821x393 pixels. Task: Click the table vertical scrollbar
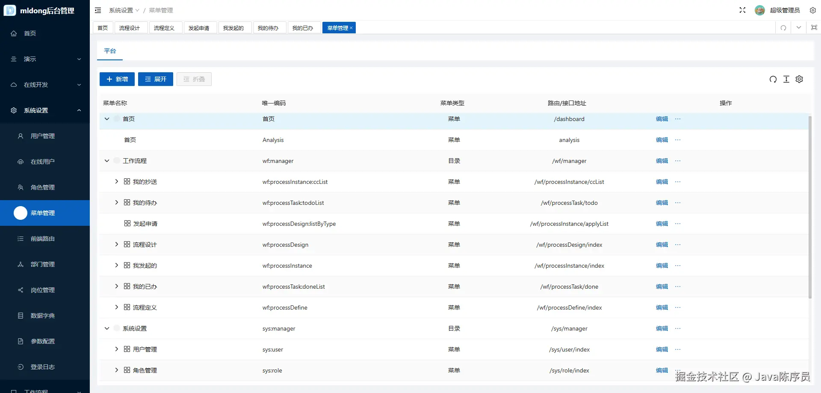[810, 207]
